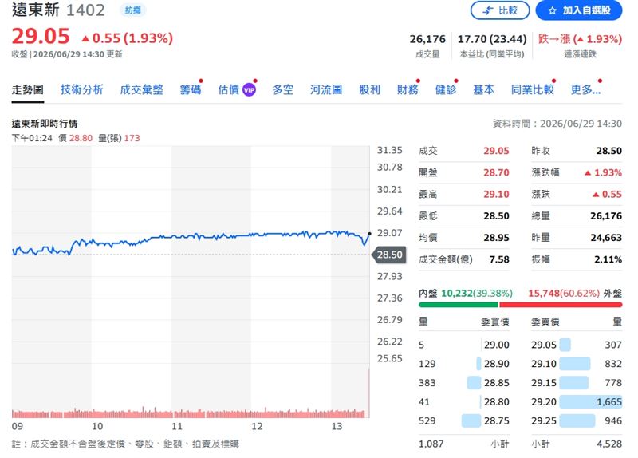Click the 本益比 value 17.70 (23.44)
Viewport: 638px width, 458px height.
492,39
